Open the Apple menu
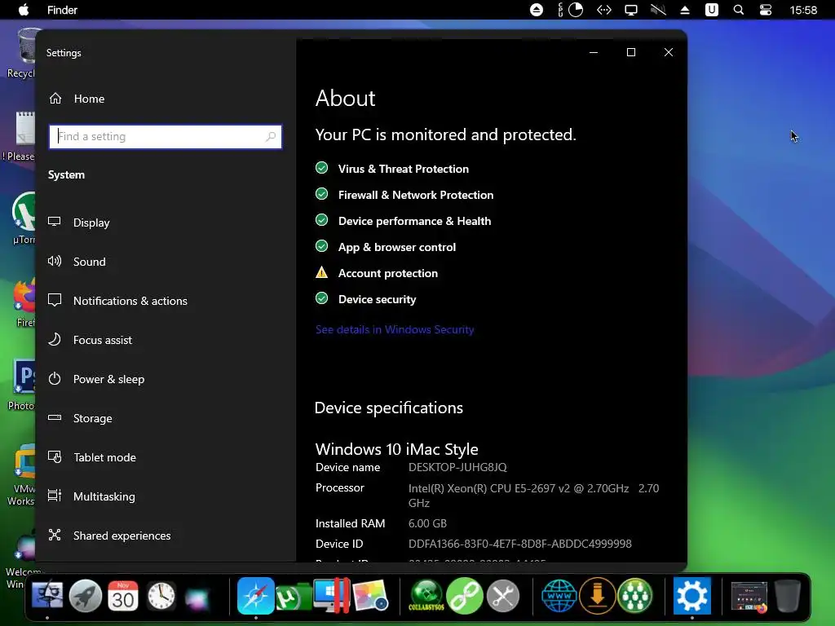Screen dimensions: 835x626 point(24,10)
